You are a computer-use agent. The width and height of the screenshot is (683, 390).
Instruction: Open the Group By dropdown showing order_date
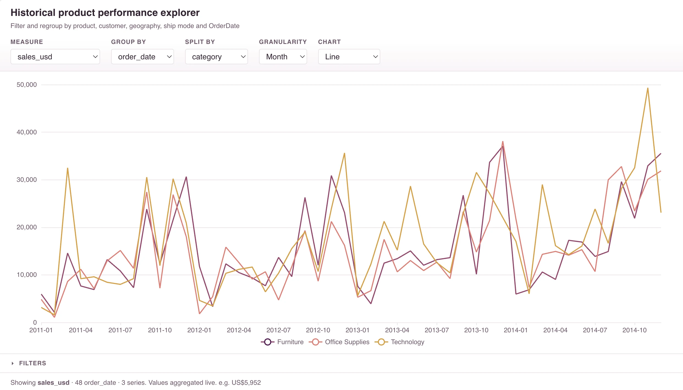tap(142, 57)
